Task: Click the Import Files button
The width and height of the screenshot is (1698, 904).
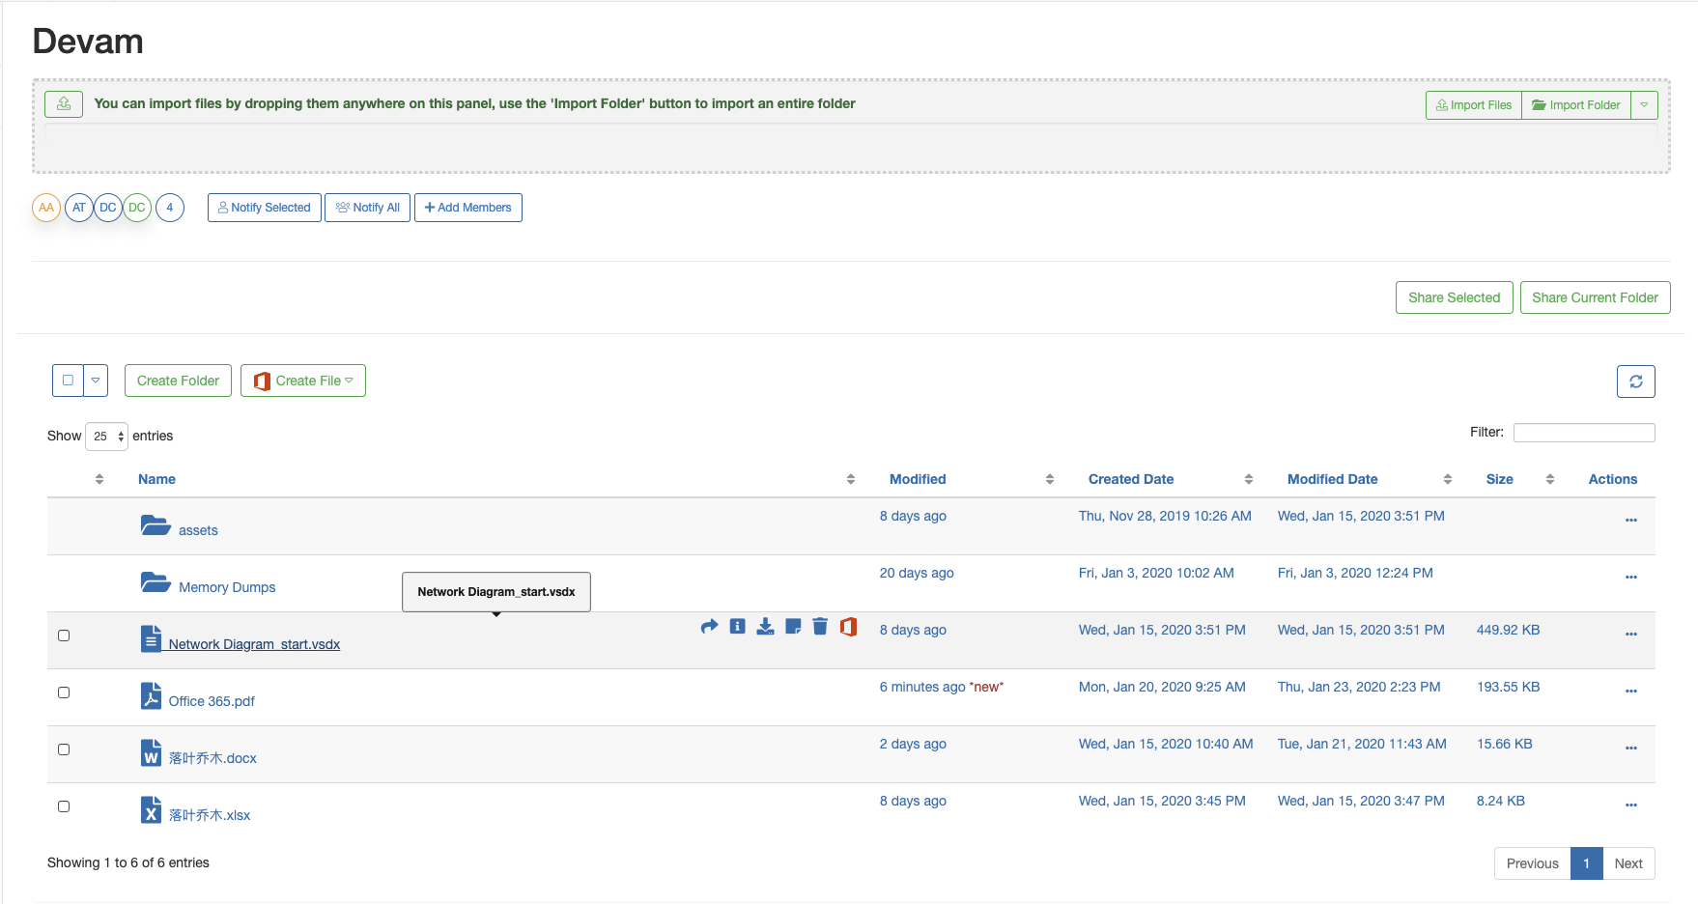Action: click(x=1474, y=105)
